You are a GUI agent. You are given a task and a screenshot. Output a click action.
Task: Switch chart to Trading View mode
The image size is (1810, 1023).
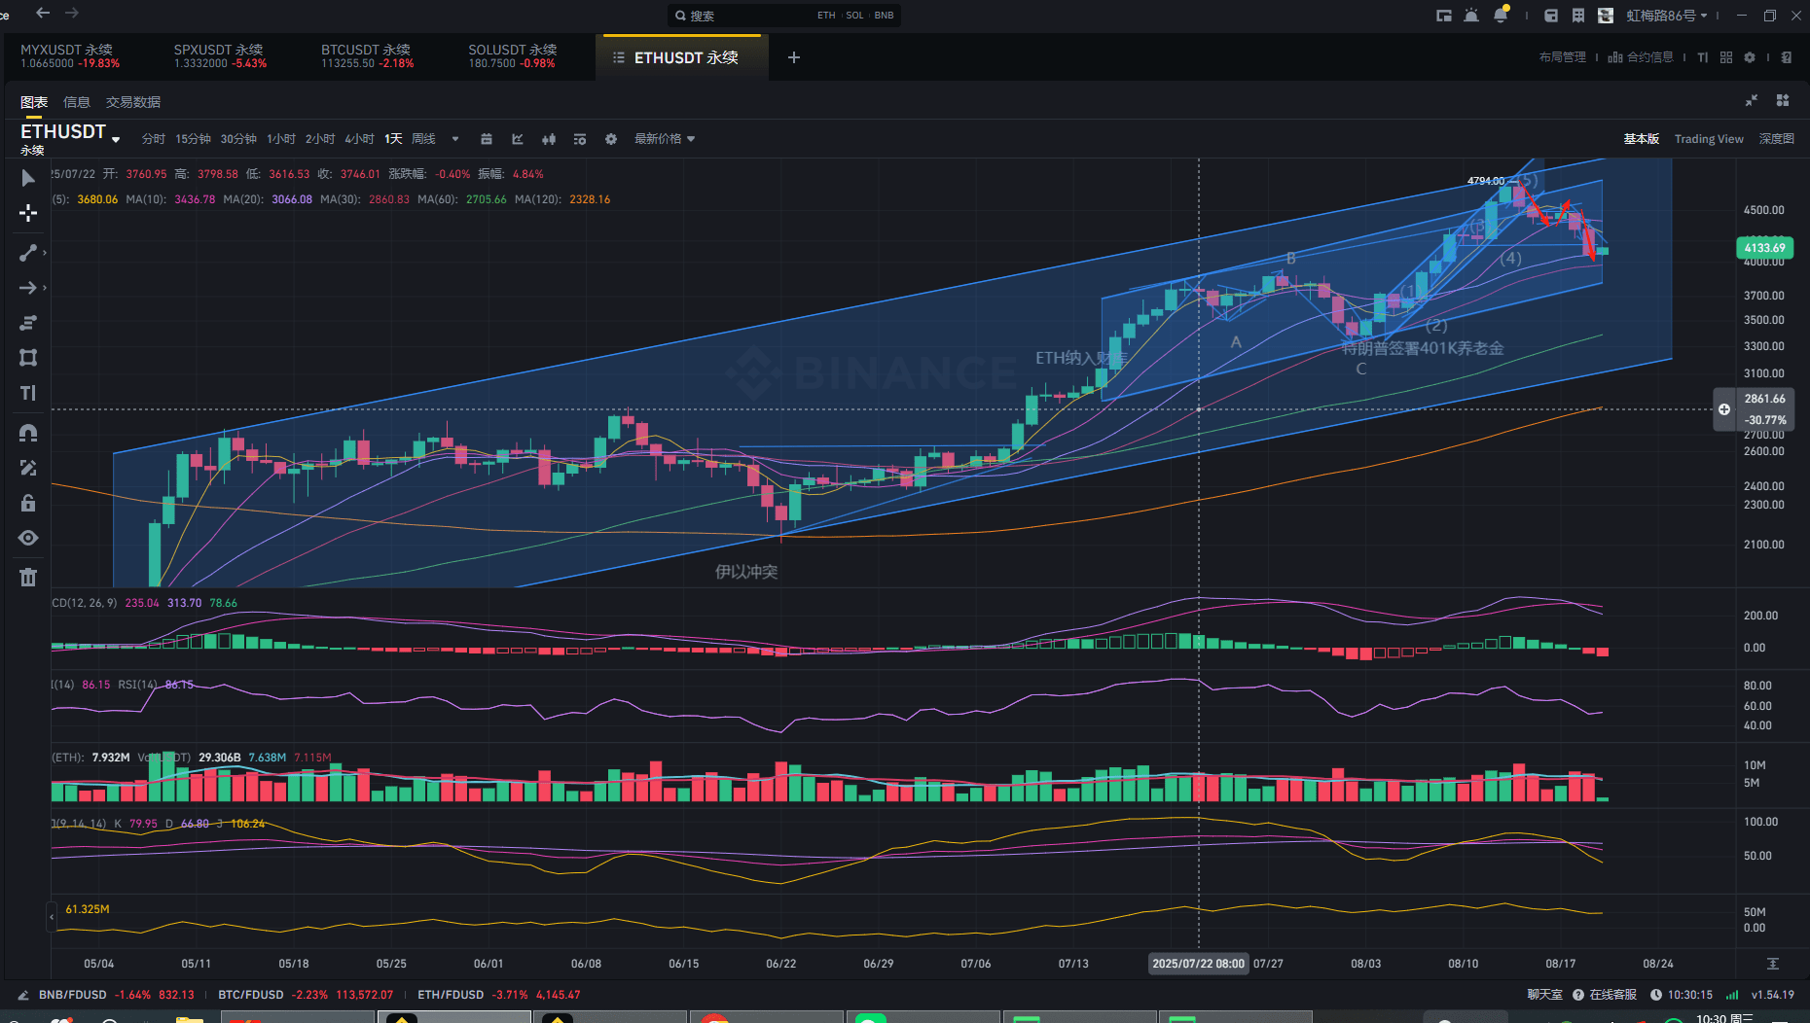1709,139
